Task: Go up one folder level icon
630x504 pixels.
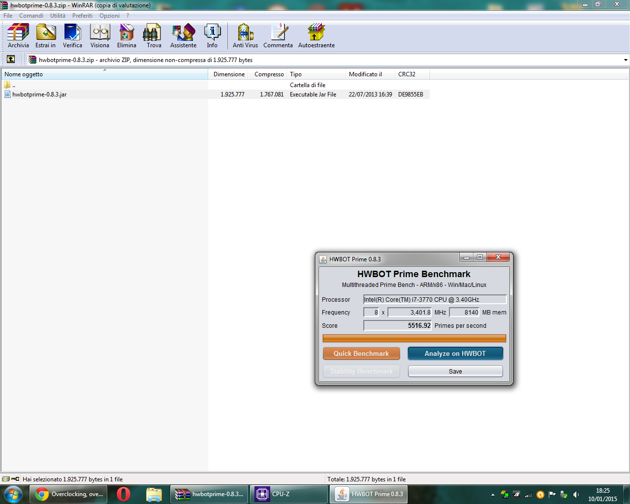Action: click(10, 60)
